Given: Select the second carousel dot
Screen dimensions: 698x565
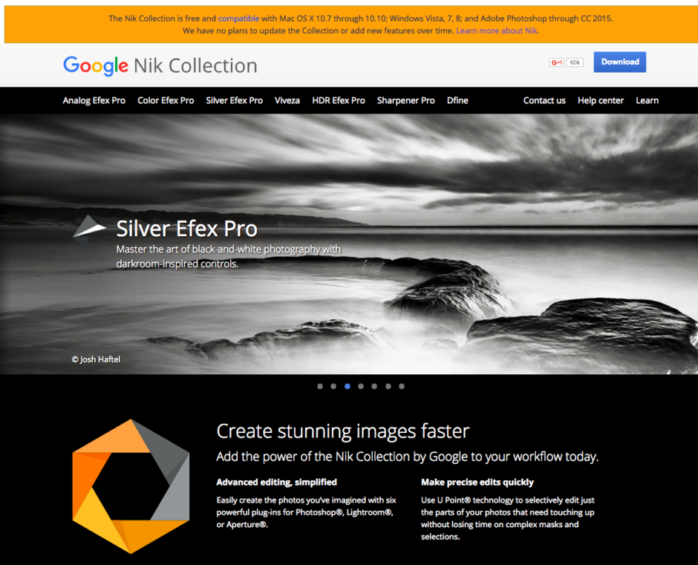Looking at the screenshot, I should click(x=333, y=387).
